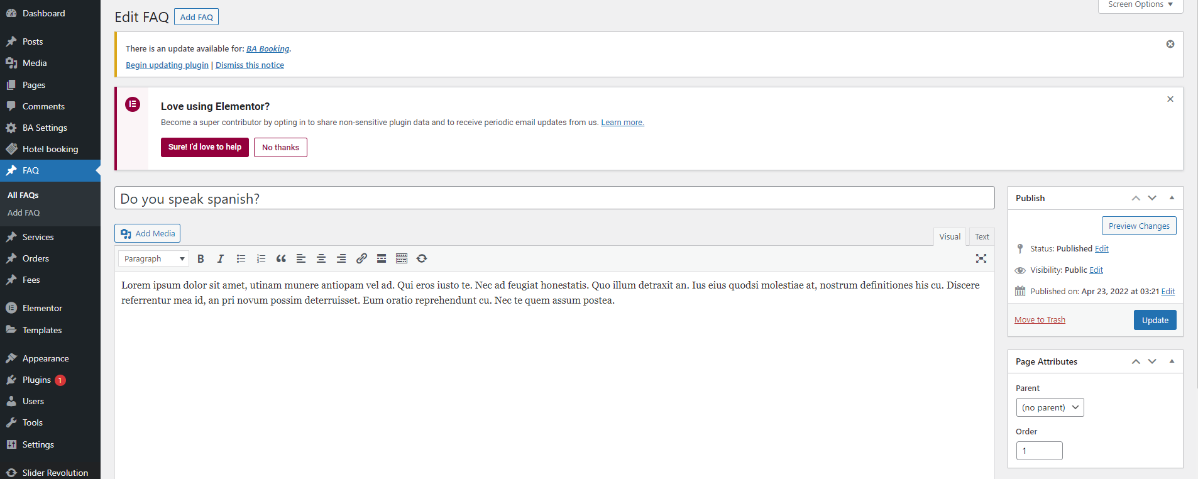Viewport: 1198px width, 479px height.
Task: Insert Read More tag icon
Action: click(x=382, y=258)
